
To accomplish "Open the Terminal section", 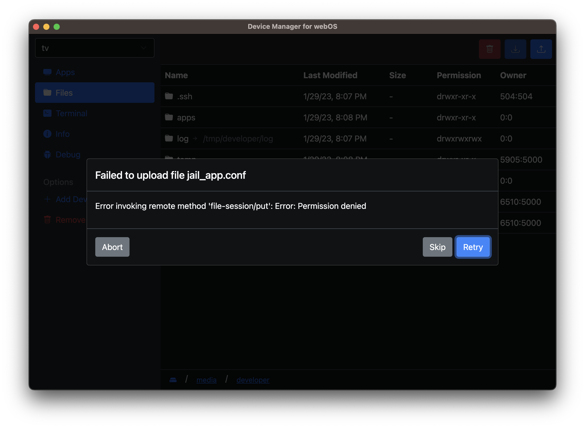I will click(71, 113).
